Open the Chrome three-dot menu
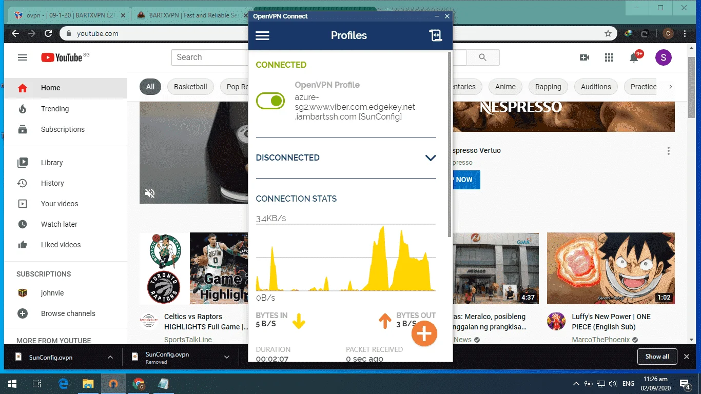This screenshot has width=701, height=394. click(x=685, y=33)
